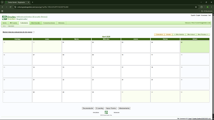Click the Inicio breadcrumb link

[x=4, y=26]
